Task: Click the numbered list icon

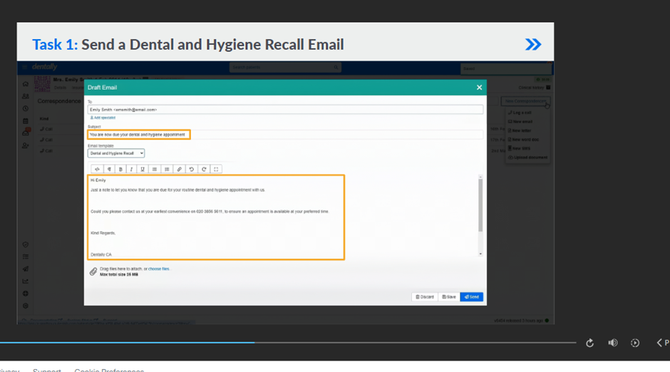Action: coord(167,170)
